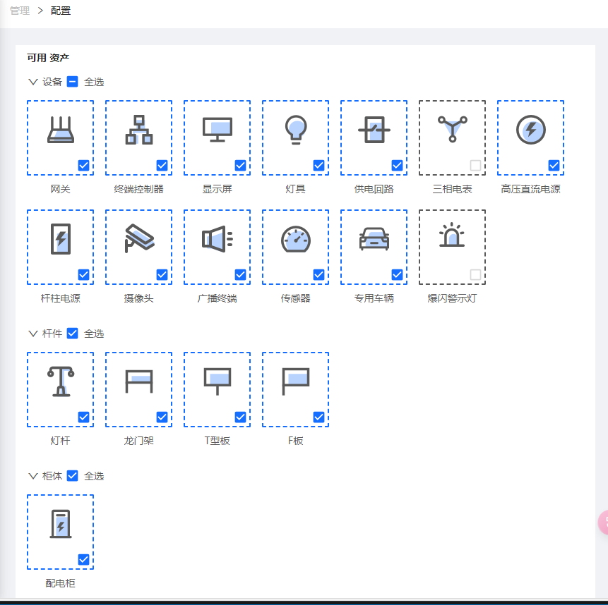The width and height of the screenshot is (608, 605).
Task: Uncheck the 灯杆 checkbox
Action: point(84,417)
